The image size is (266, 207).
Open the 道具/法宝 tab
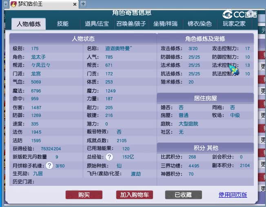(x=97, y=24)
